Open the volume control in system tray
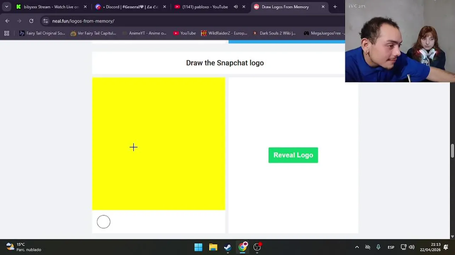This screenshot has height=255, width=455. pyautogui.click(x=411, y=247)
